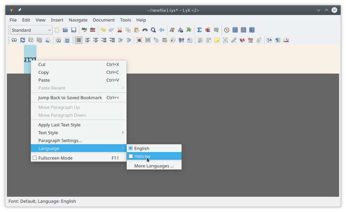Click the New document icon
346x212 pixels.
57,30
